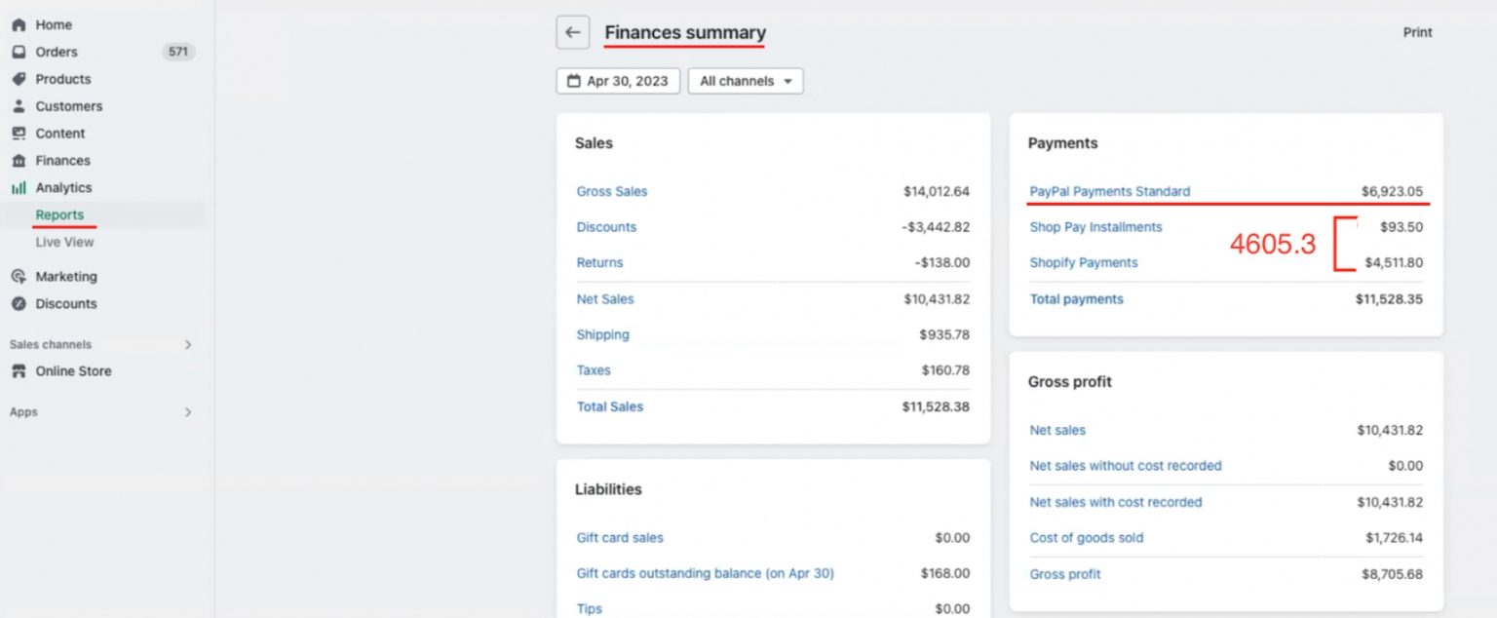Open the Cost of goods sold link

pyautogui.click(x=1087, y=537)
